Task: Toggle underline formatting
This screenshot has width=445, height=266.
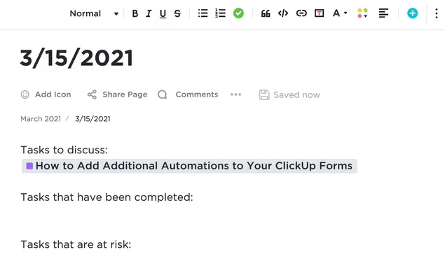Action: click(163, 13)
